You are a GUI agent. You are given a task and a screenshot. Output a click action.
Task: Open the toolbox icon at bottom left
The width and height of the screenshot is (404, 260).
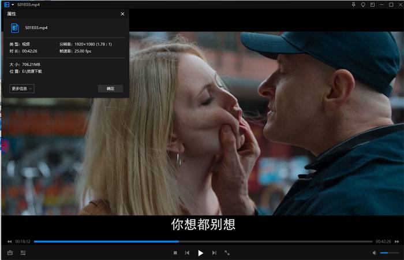(x=10, y=253)
